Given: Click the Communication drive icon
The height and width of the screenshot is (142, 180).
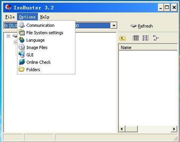Looking at the screenshot, I should point(22,25).
